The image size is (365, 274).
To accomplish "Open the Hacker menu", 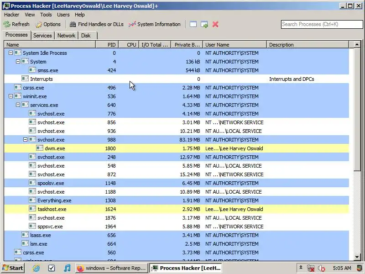I will (x=12, y=15).
